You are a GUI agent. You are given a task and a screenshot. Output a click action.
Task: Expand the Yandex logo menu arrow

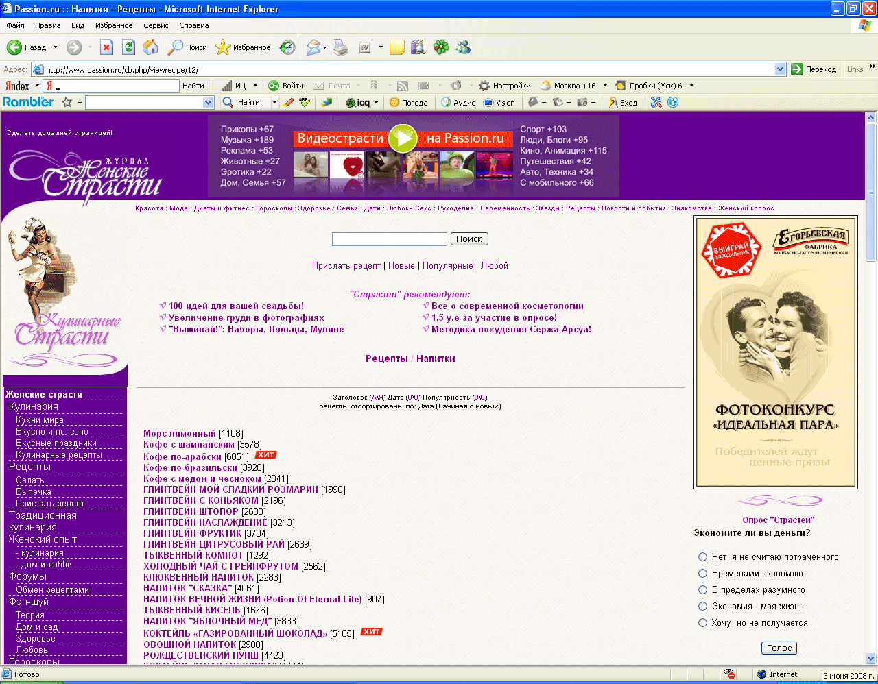click(37, 86)
